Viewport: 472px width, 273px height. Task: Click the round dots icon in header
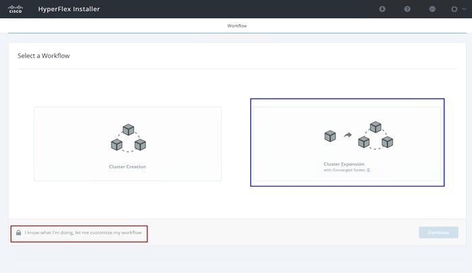coord(432,9)
